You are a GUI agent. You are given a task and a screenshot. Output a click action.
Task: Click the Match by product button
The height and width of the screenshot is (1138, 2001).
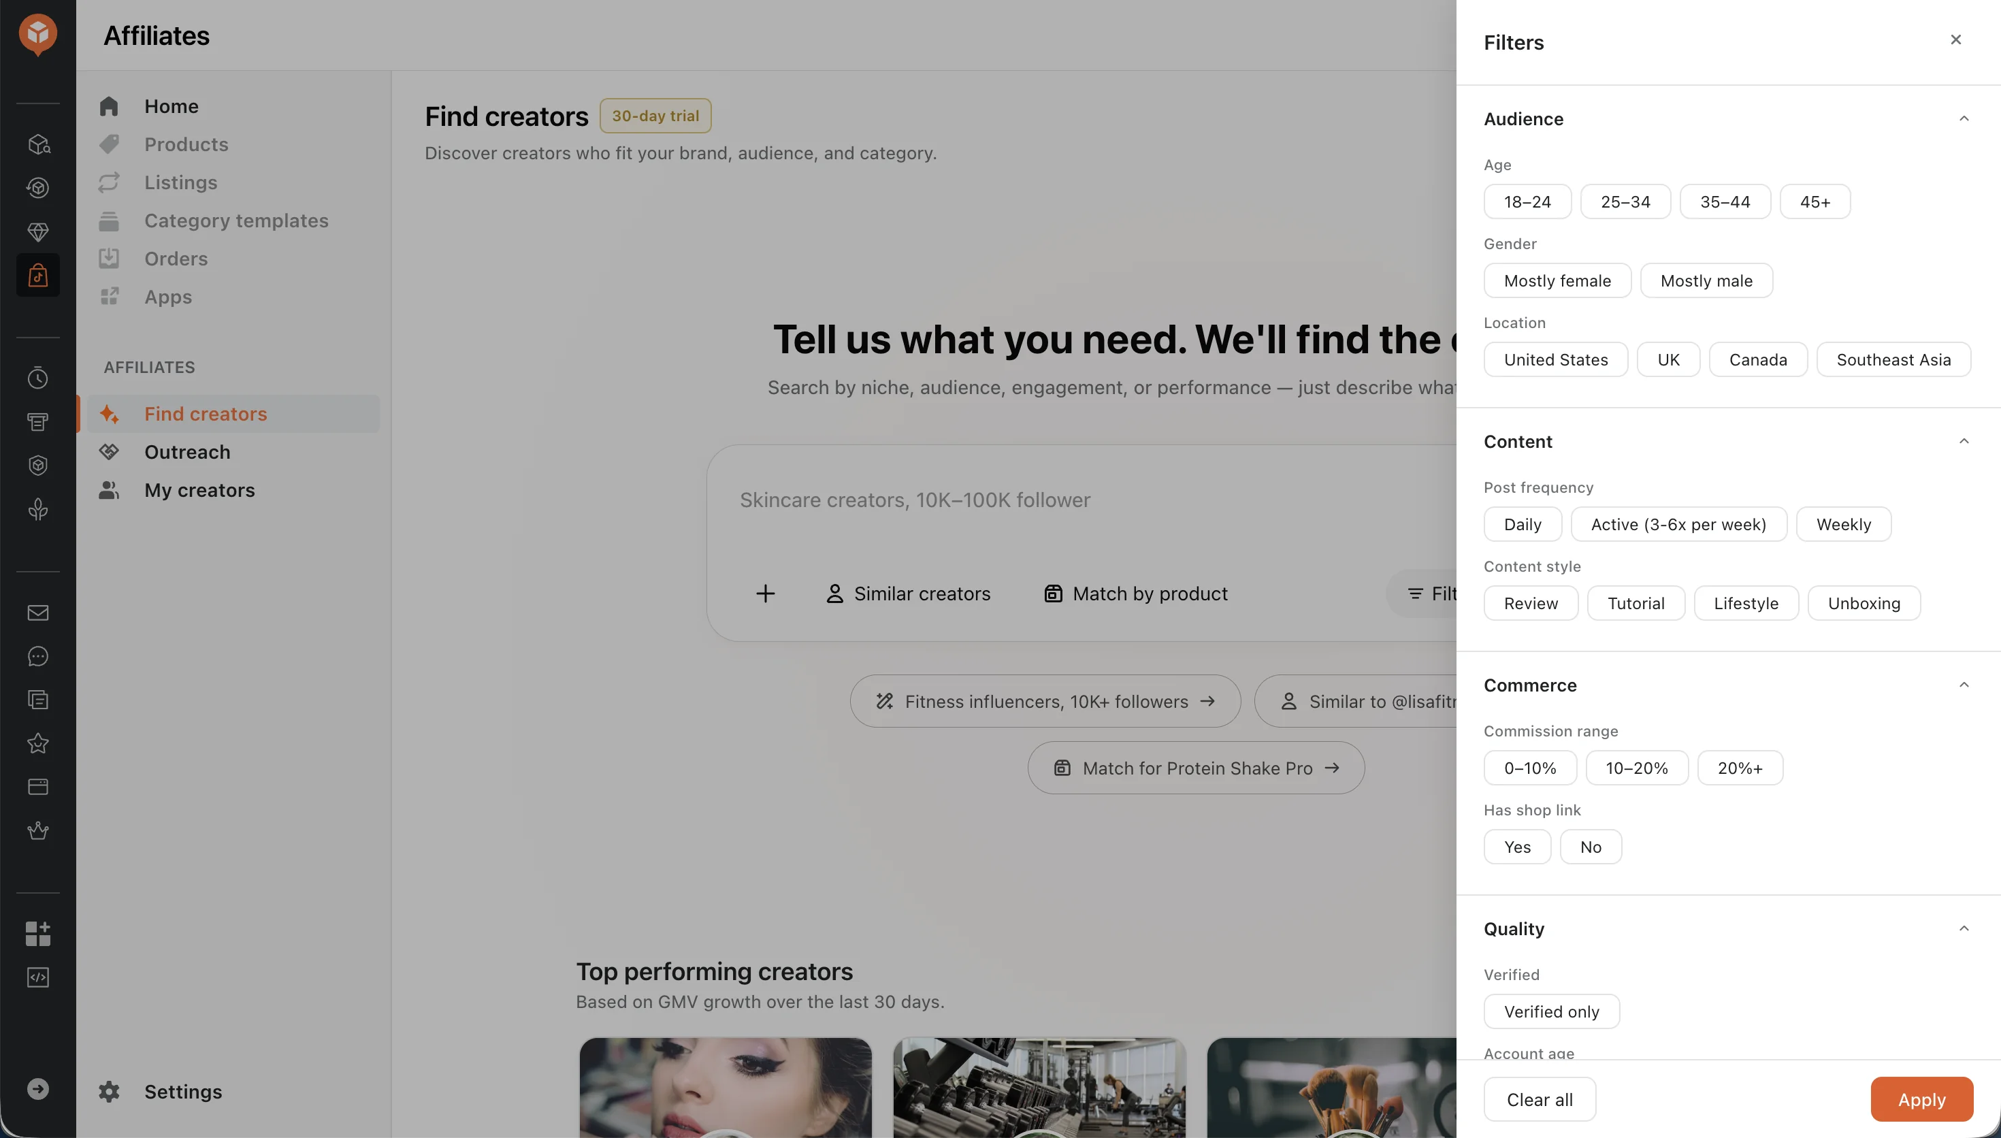[1135, 594]
